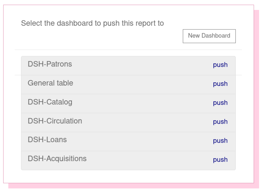Push report to DSH-Loans dashboard
The image size is (261, 191).
220,141
